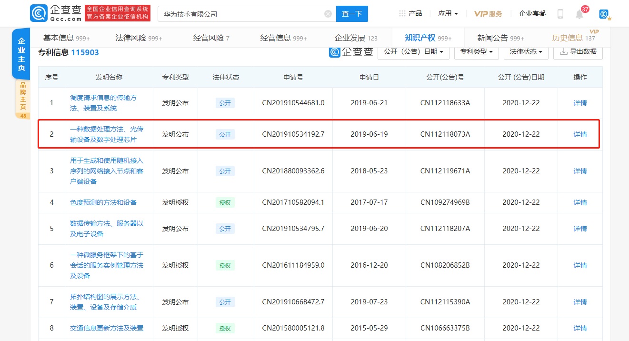Expand the 专利类型 filter dropdown
Image resolution: width=629 pixels, height=341 pixels.
click(476, 53)
